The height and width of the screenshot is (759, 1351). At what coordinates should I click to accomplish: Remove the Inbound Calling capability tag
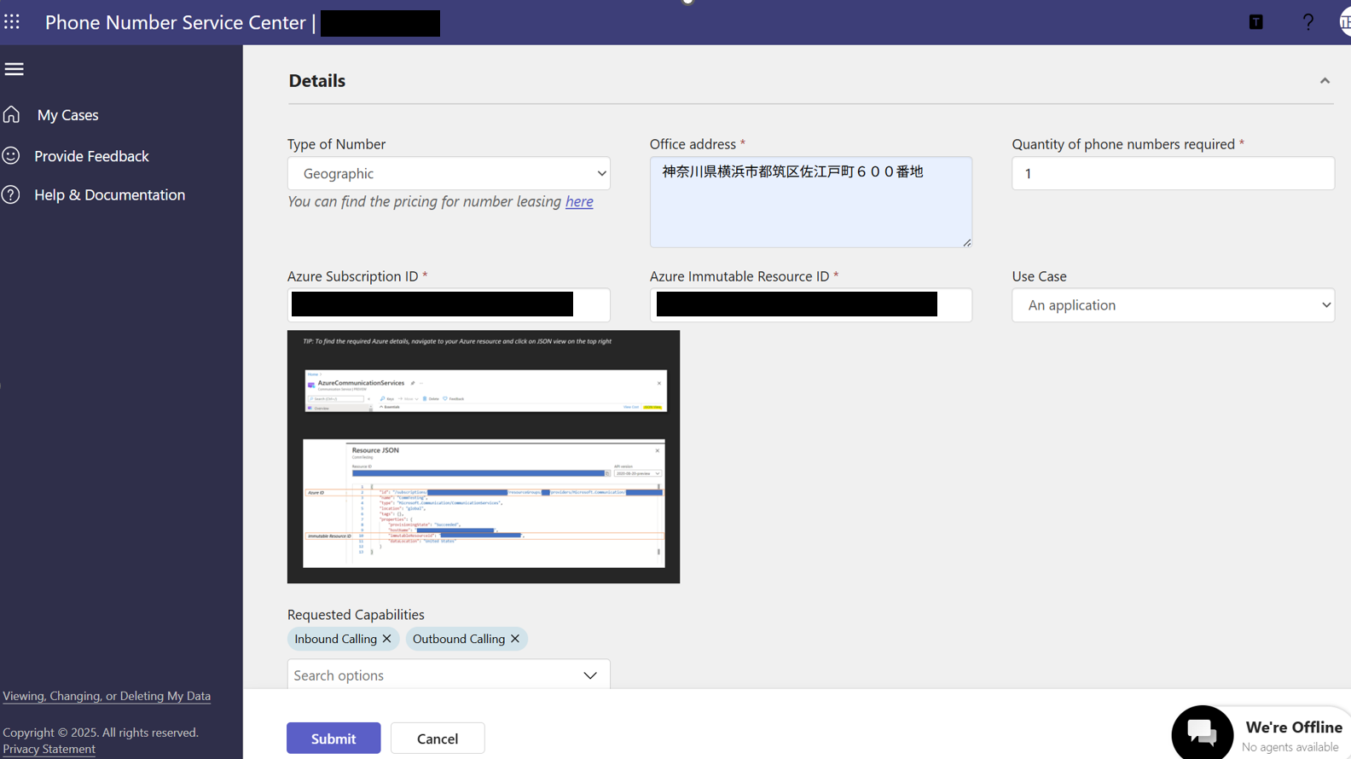387,639
